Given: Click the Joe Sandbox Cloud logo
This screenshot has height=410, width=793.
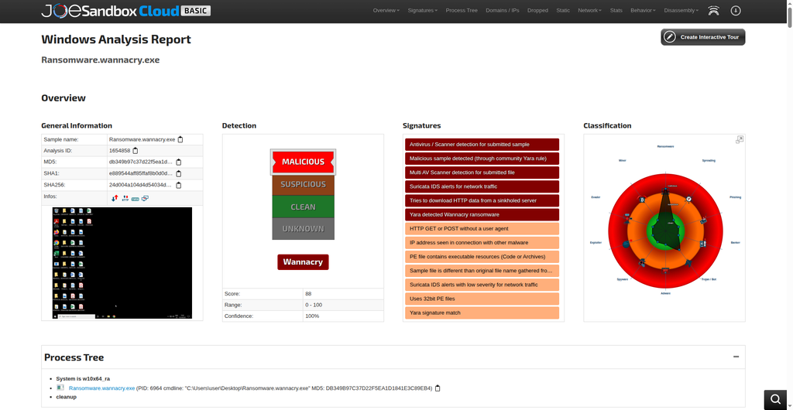Looking at the screenshot, I should 126,11.
